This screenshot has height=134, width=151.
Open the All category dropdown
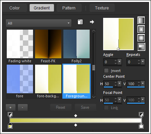click(x=38, y=23)
